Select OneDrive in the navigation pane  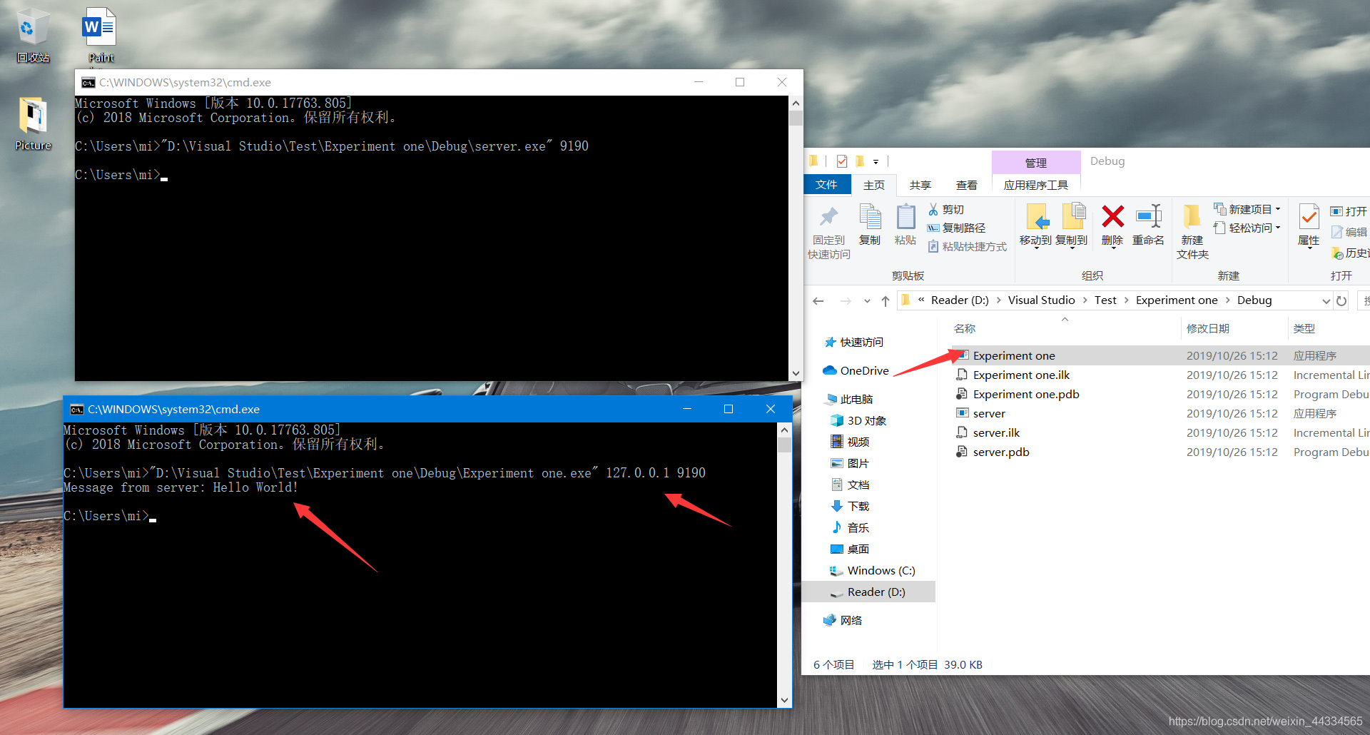[x=856, y=371]
